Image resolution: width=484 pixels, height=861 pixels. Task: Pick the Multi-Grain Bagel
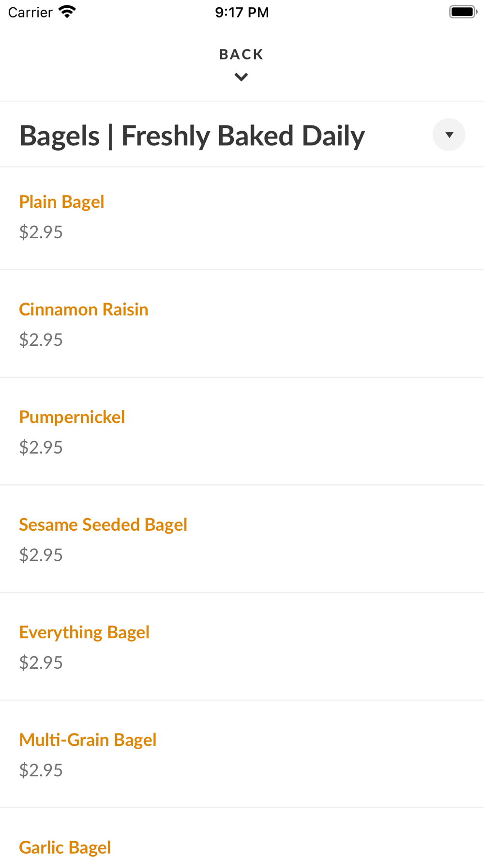tap(88, 739)
